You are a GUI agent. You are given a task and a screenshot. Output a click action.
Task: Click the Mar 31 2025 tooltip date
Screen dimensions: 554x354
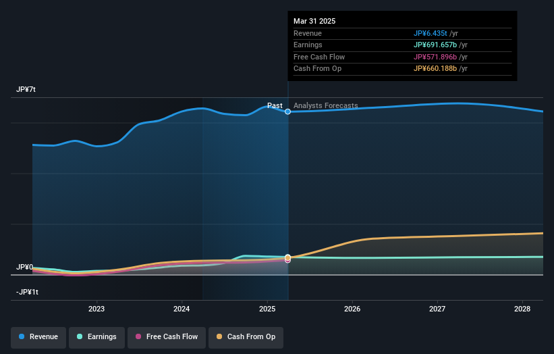[314, 21]
